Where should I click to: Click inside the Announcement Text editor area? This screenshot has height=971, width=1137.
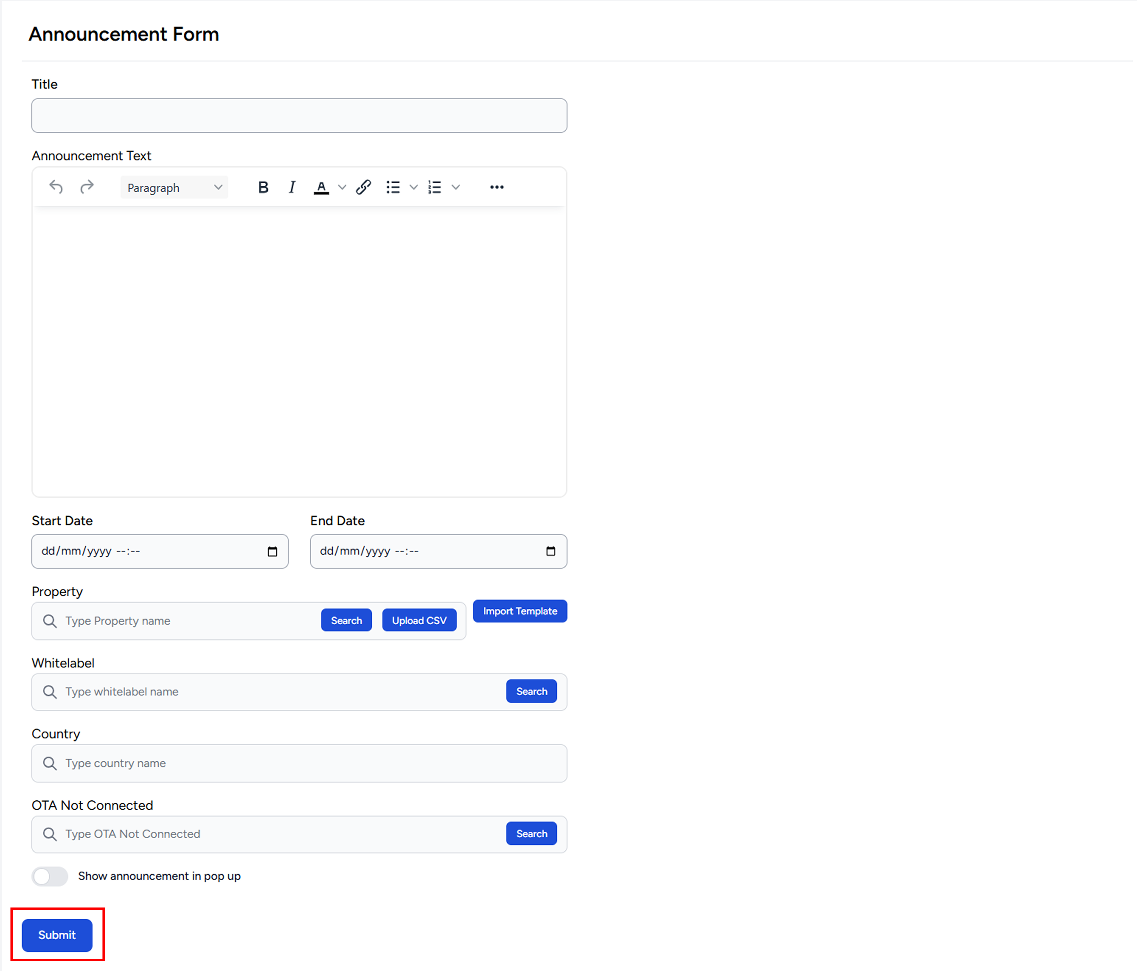point(299,351)
